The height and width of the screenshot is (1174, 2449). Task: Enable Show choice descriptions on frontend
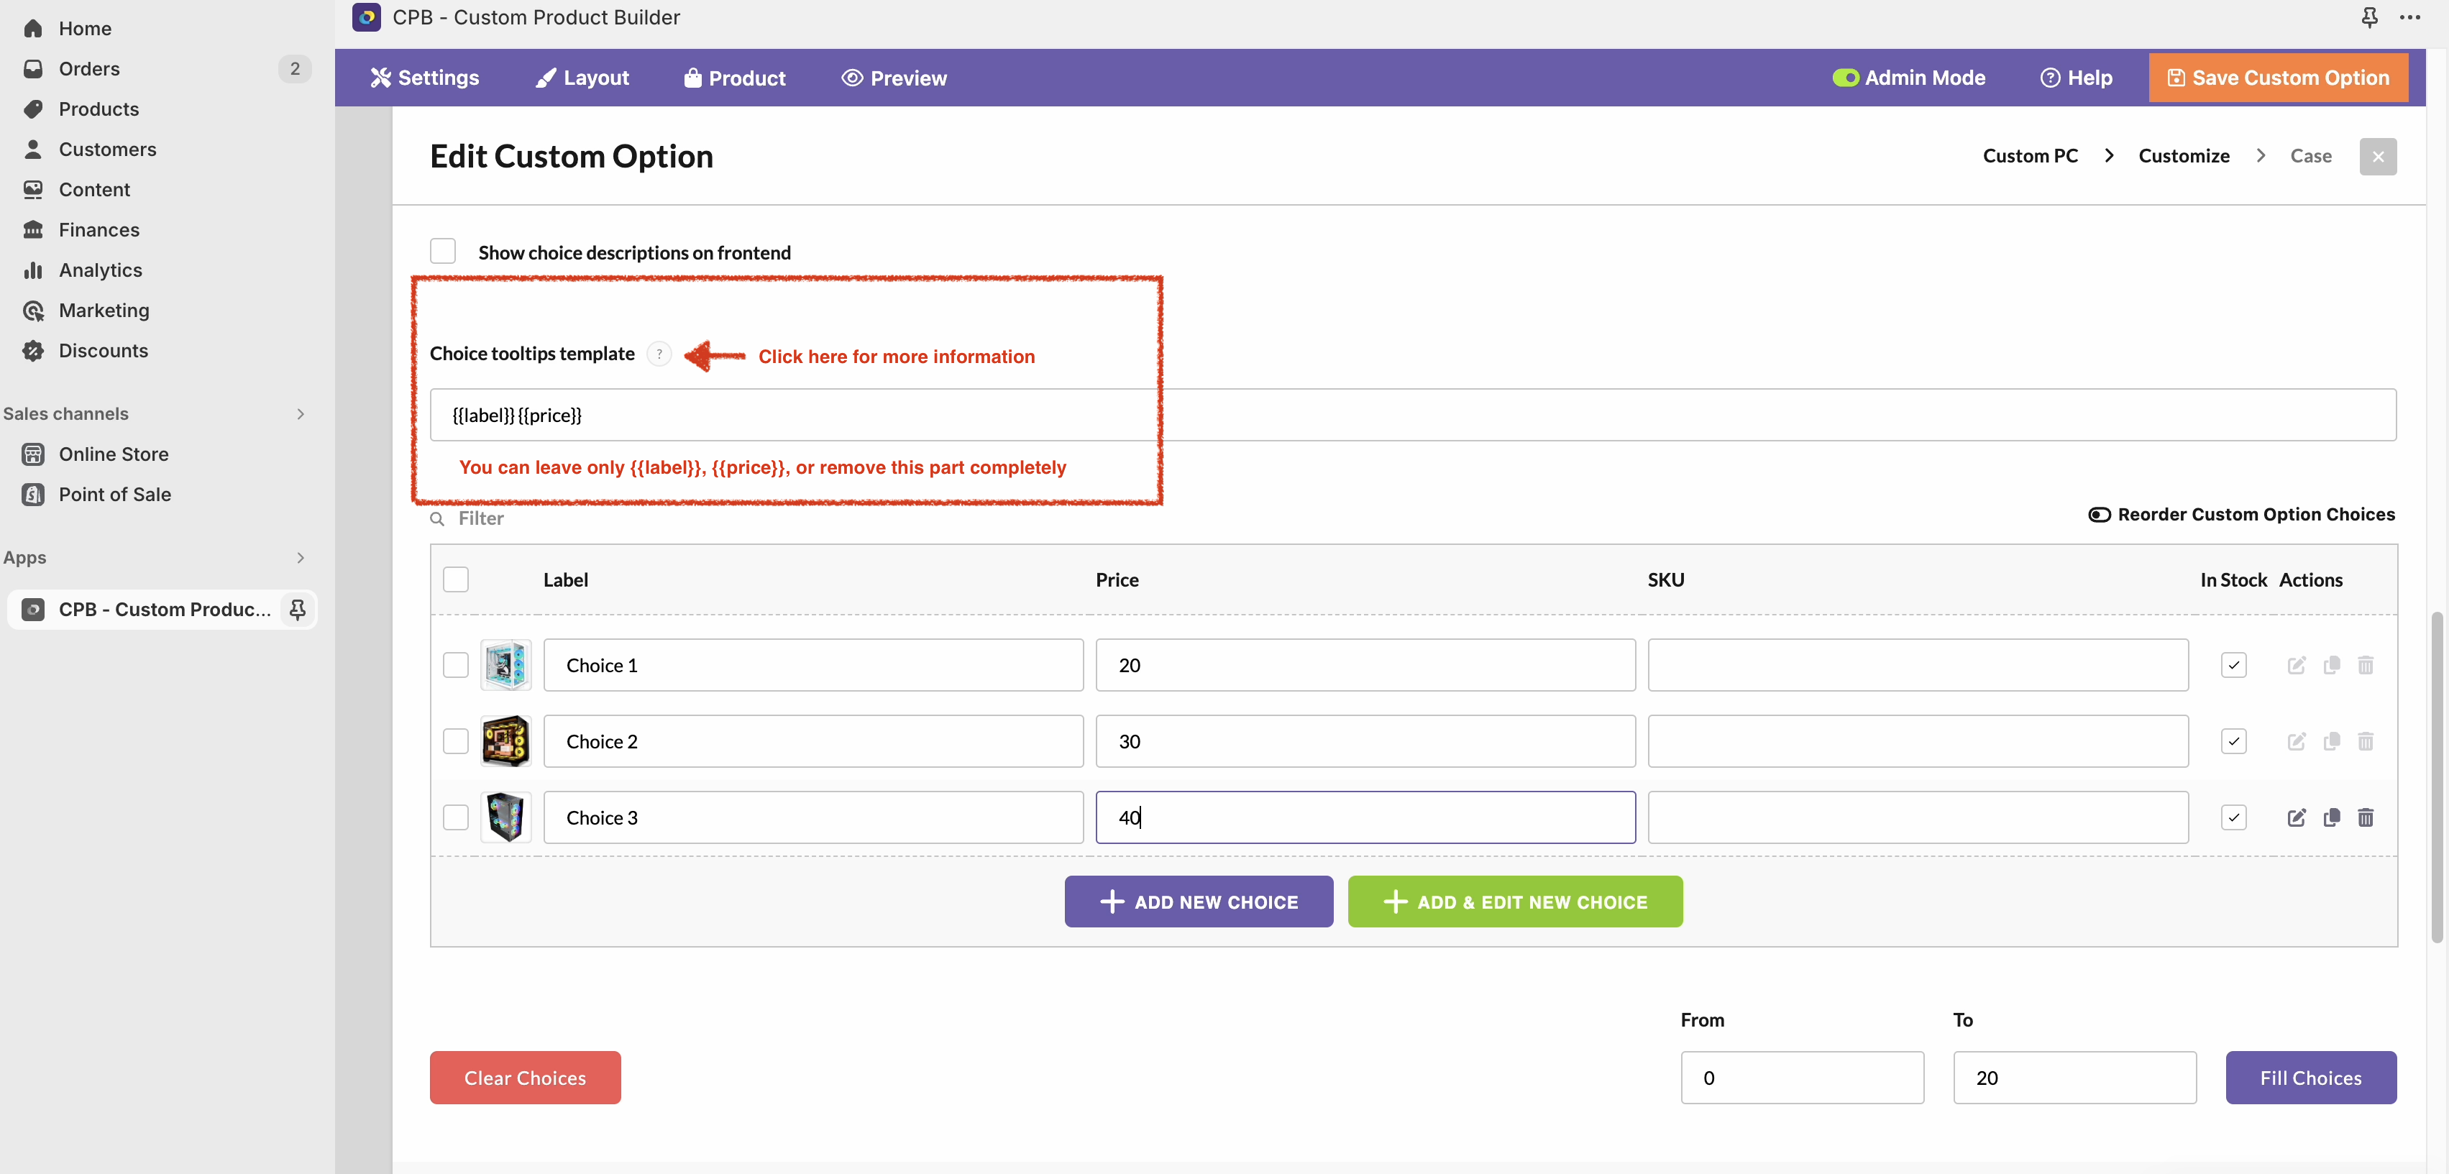pos(443,252)
